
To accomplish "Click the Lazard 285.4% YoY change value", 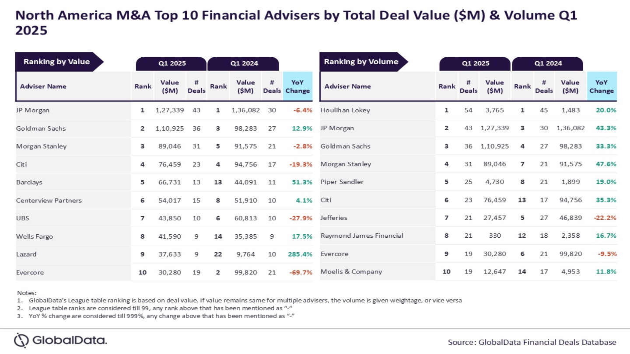I will coord(300,254).
